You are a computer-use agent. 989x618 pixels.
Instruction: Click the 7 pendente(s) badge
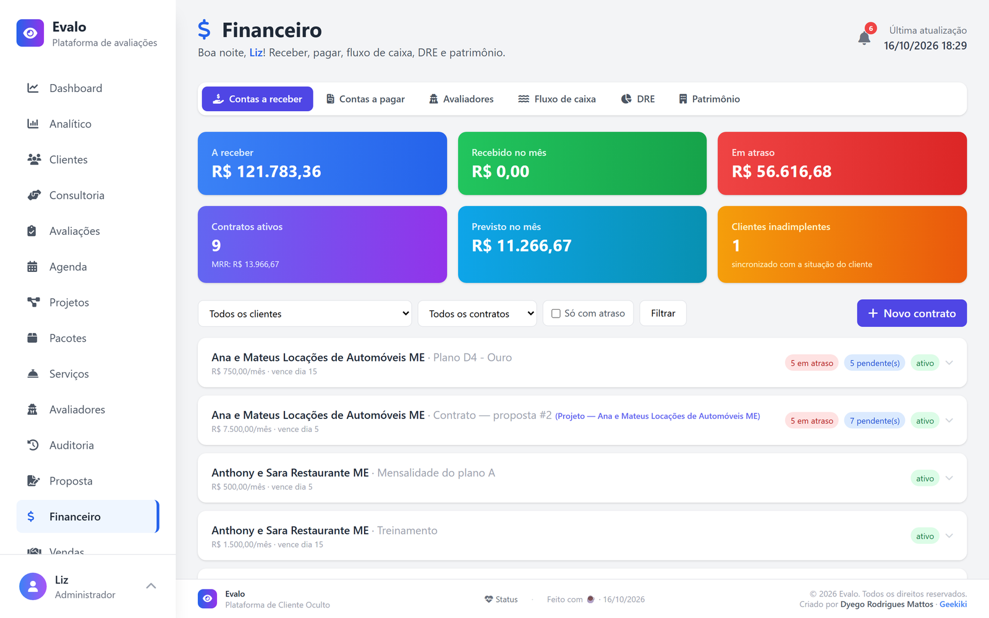(x=875, y=421)
